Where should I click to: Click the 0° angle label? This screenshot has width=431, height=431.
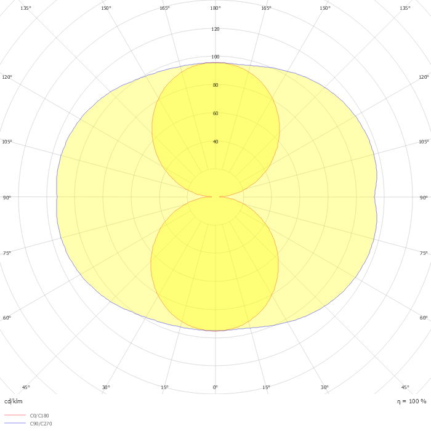click(216, 387)
